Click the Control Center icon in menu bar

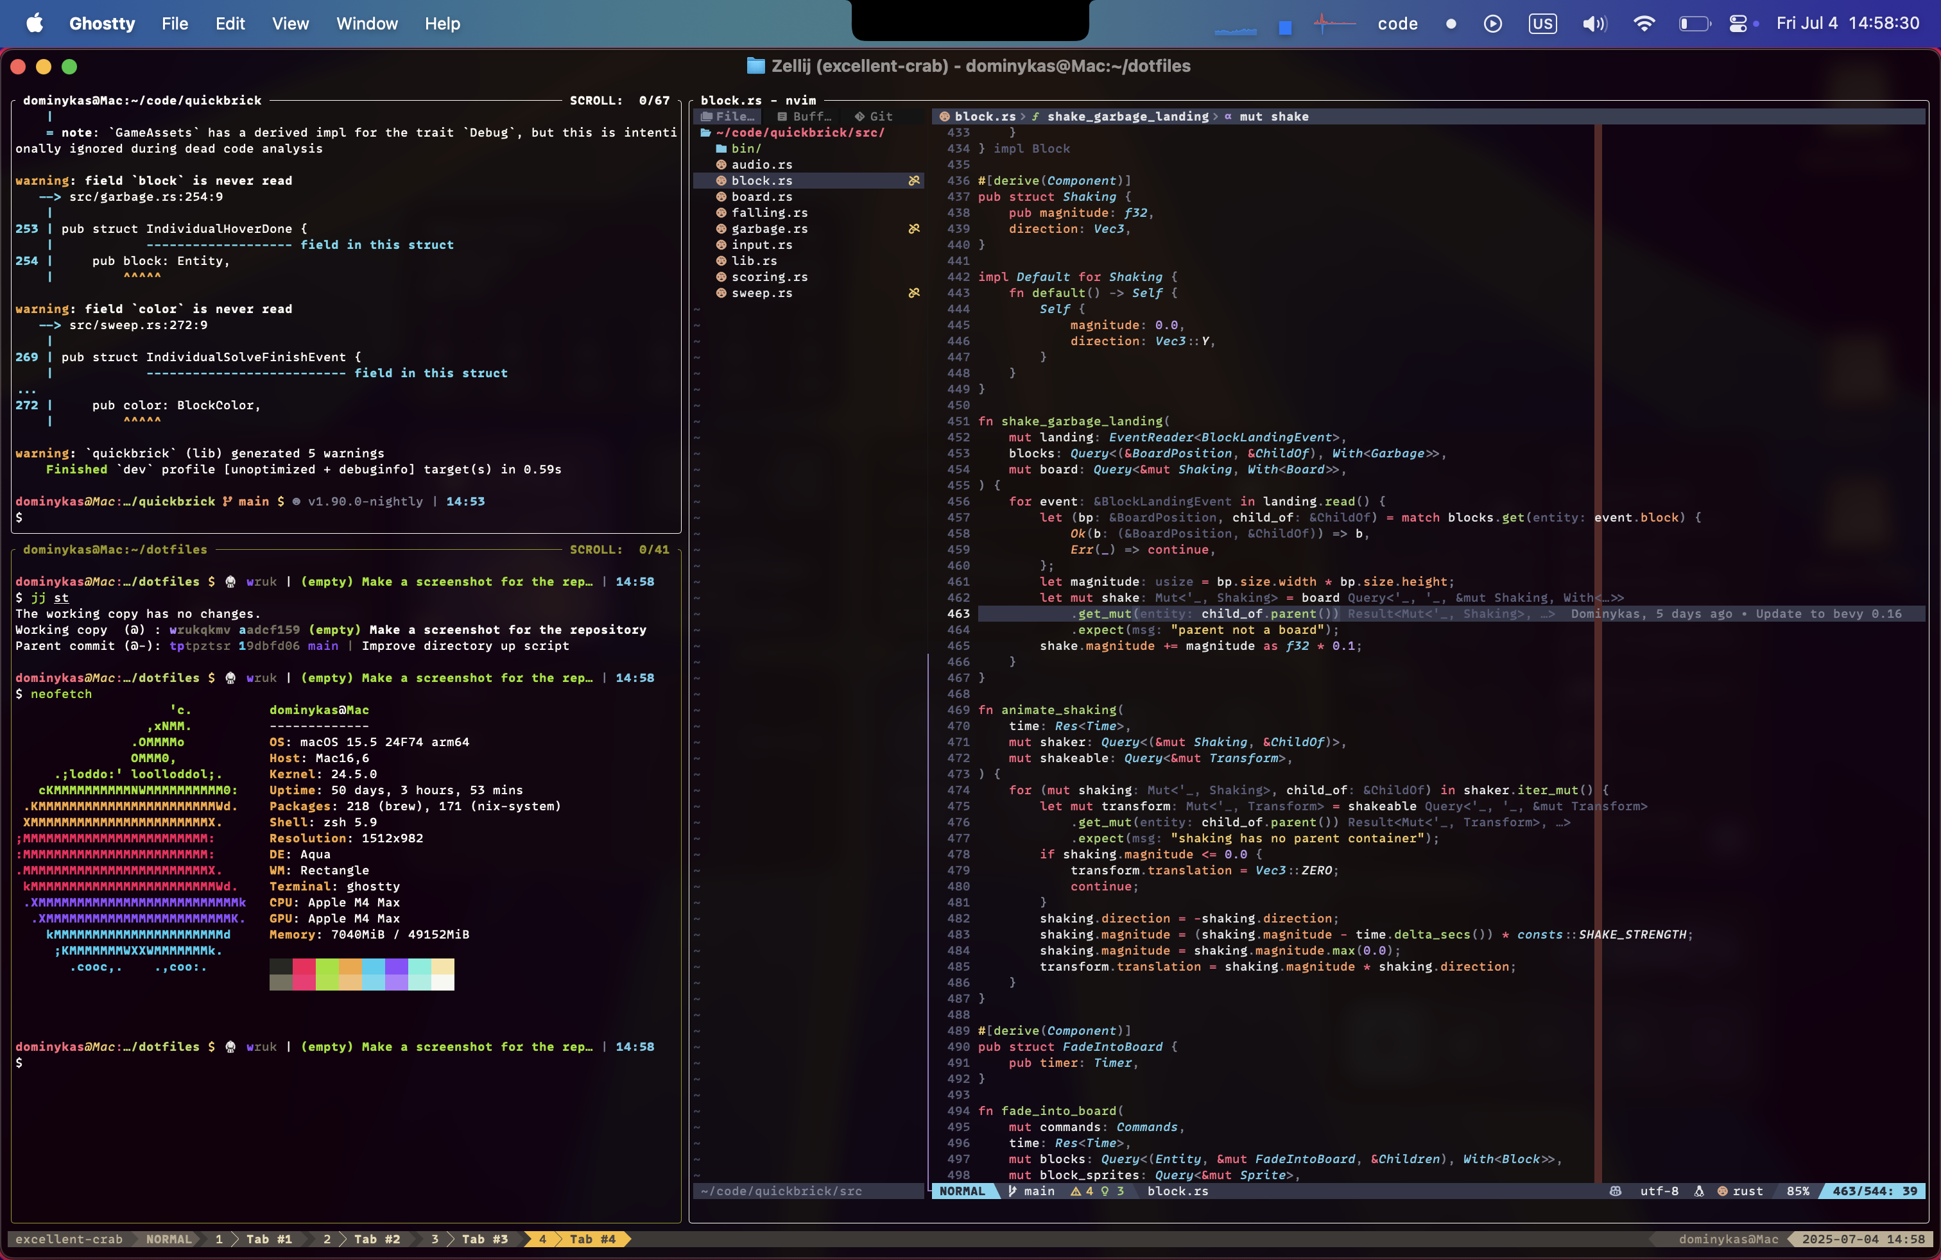coord(1737,24)
